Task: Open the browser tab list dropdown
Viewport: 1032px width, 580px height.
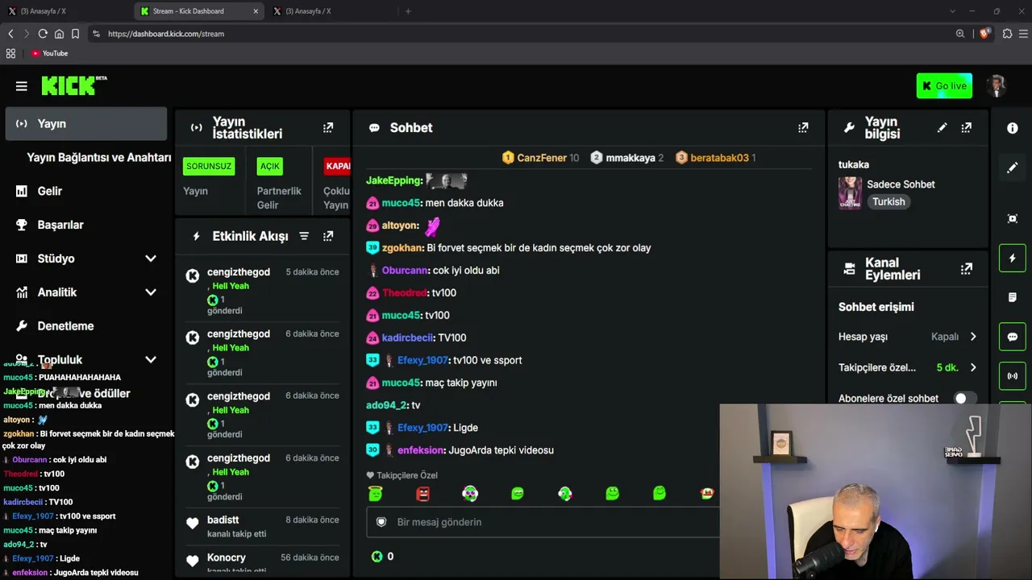Action: pos(952,11)
